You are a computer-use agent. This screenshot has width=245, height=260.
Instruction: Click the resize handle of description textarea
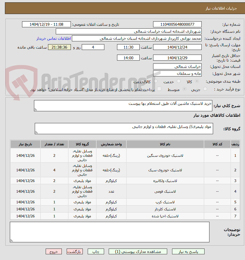(36, 110)
